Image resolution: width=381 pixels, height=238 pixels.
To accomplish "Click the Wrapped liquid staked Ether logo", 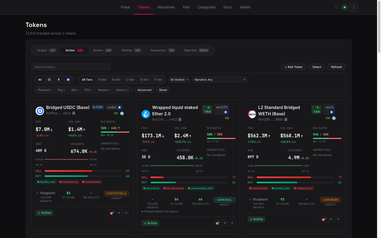I will coord(146,114).
